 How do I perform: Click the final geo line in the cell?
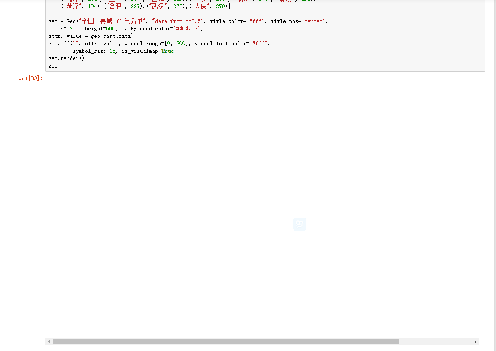pos(52,65)
